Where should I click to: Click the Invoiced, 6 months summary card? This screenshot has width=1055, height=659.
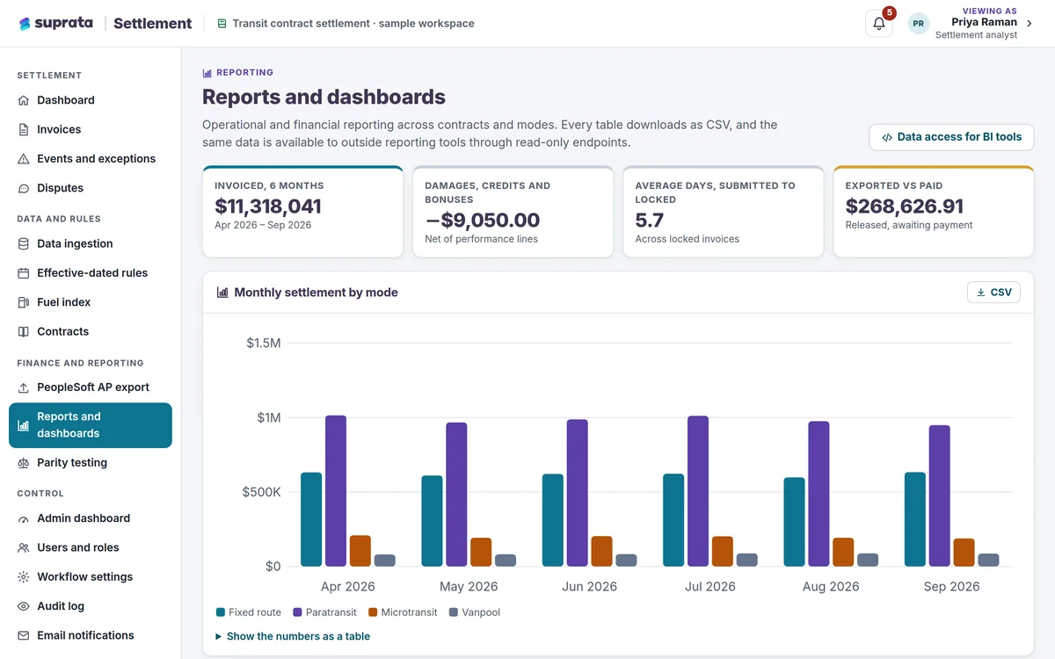(x=302, y=212)
